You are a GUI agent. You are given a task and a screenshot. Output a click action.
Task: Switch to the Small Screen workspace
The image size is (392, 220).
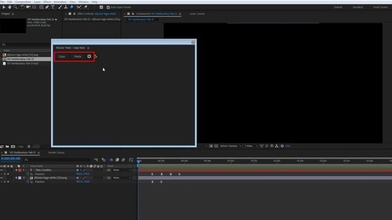tap(380, 7)
